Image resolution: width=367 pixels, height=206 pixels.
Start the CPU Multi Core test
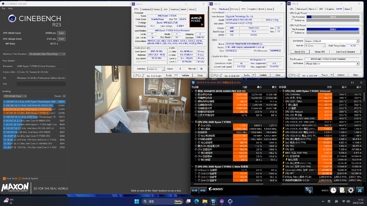click(x=61, y=33)
